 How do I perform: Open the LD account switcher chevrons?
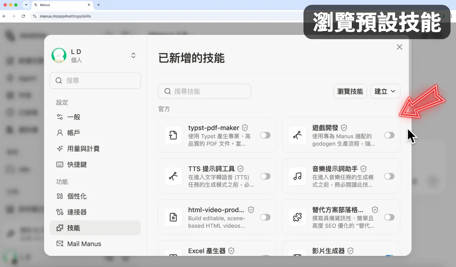pos(133,55)
